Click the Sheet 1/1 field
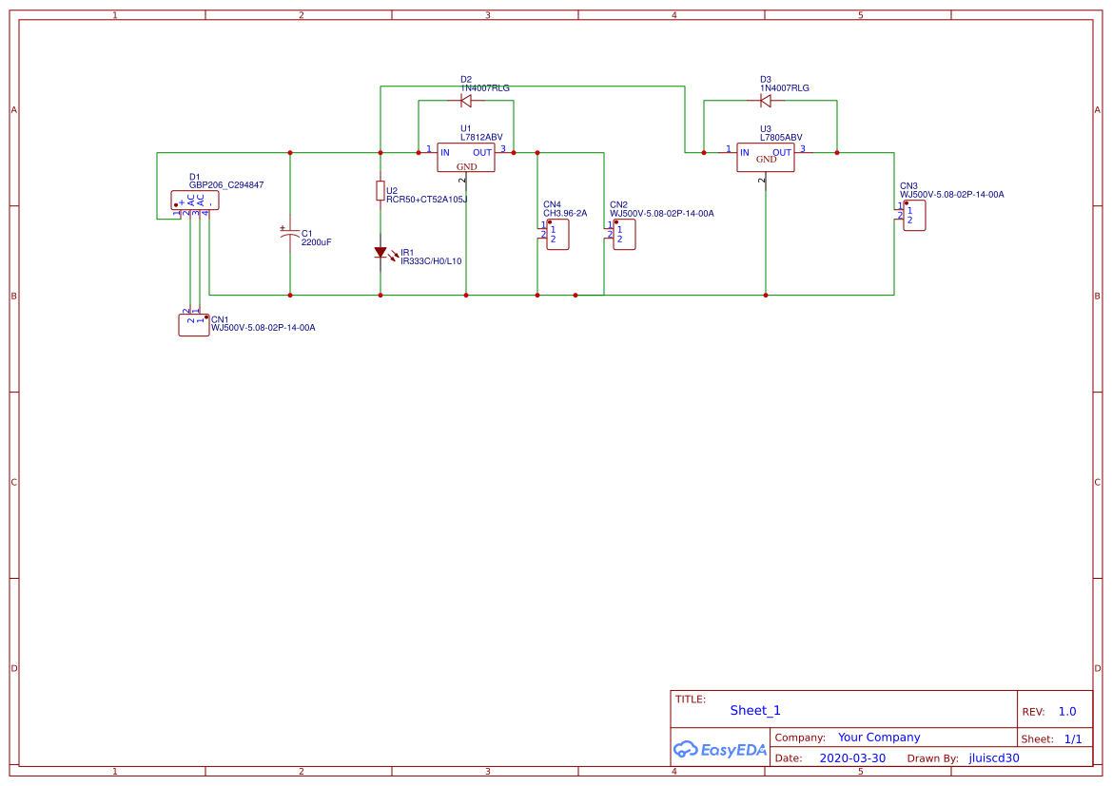Viewport: 1112px width, 786px height. [1075, 738]
